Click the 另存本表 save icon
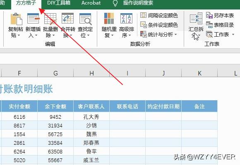 click(x=209, y=15)
